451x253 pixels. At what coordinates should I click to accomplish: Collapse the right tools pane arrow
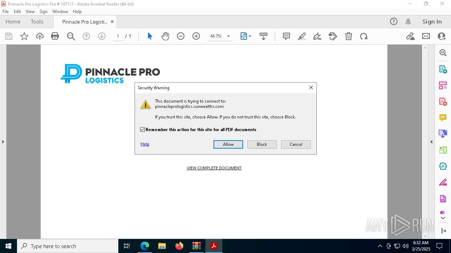(431, 142)
